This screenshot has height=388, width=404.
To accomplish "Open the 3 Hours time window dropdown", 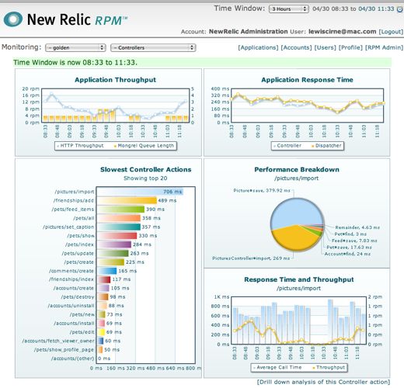I will pos(289,9).
